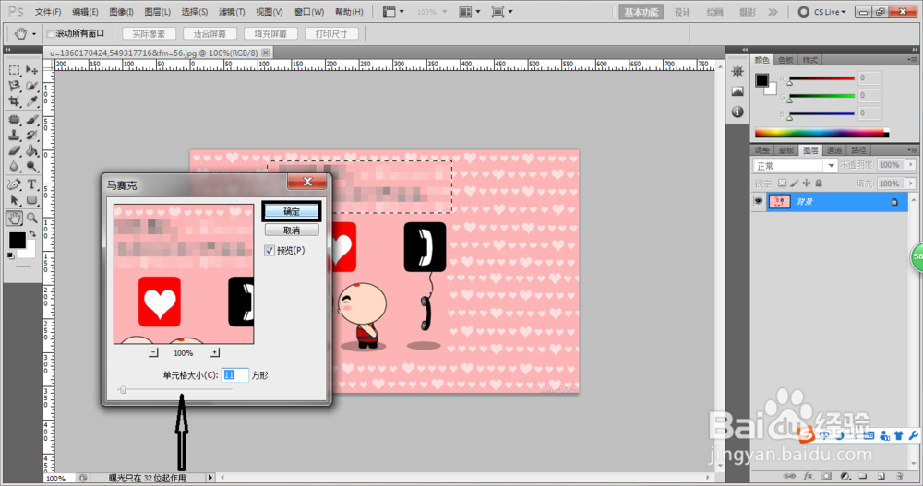The height and width of the screenshot is (486, 923).
Task: Click the color spectrum ramp
Action: (821, 133)
